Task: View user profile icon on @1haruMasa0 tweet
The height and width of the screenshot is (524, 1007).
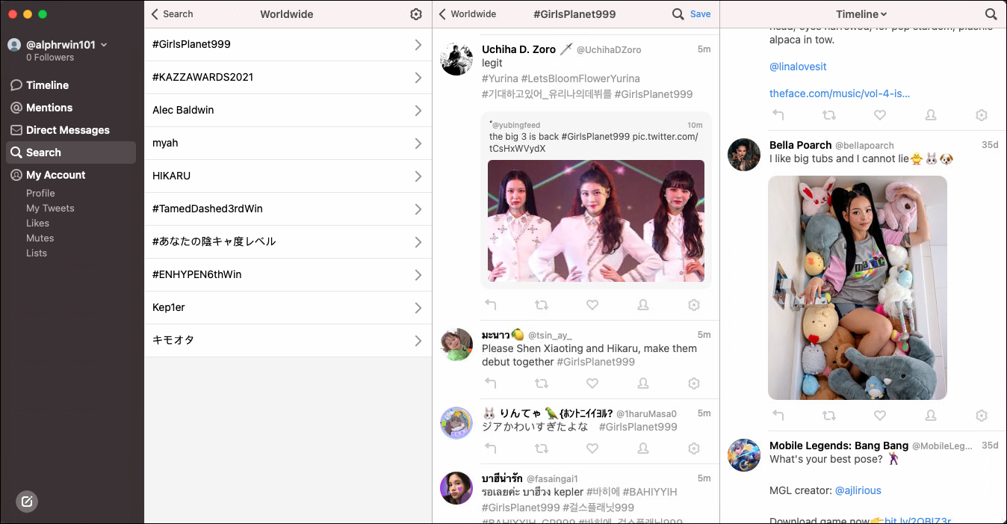Action: tap(643, 449)
